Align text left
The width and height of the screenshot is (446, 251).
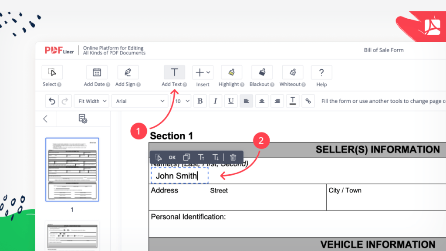click(247, 101)
